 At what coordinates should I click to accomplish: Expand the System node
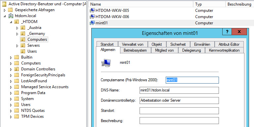click(x=11, y=99)
